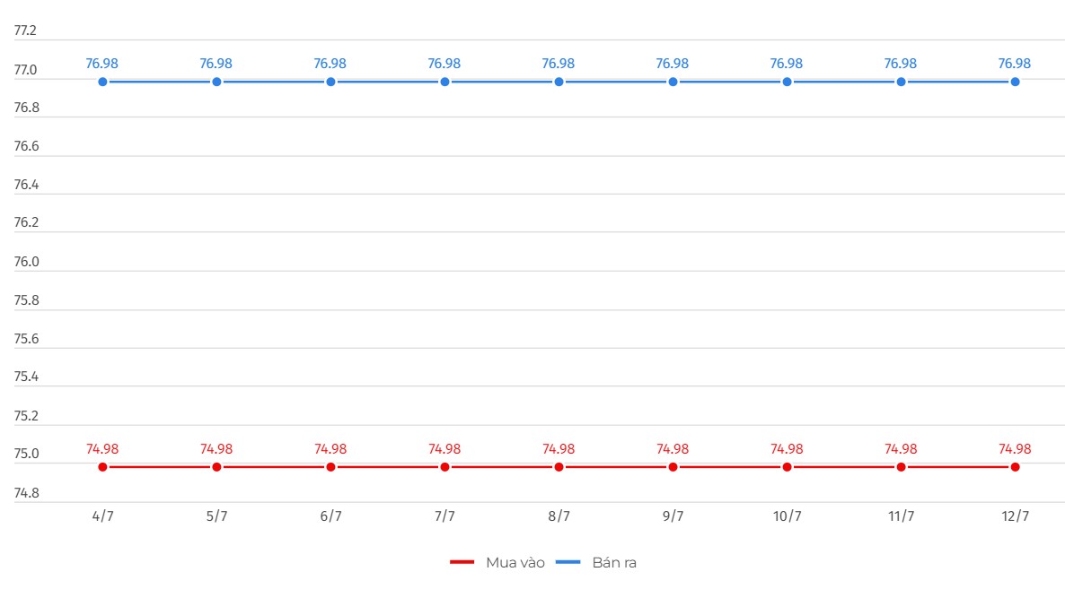Click the 75.0 y-axis label
Viewport: 1065px width, 589px height.
[x=26, y=454]
